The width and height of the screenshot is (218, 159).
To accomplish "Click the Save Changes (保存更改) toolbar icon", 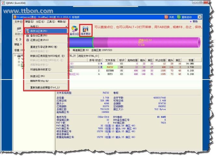I will 85,29.
